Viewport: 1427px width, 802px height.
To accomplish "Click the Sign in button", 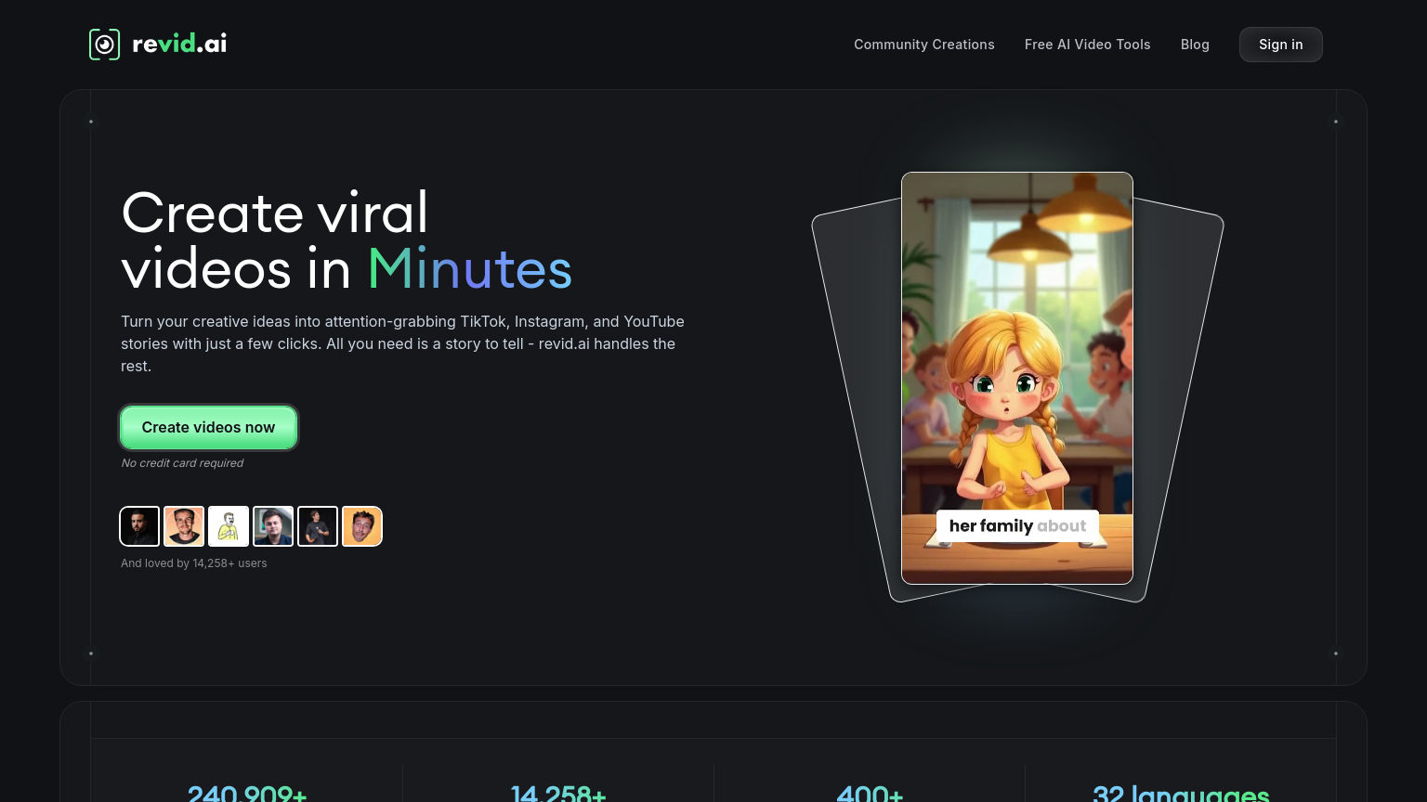I will [x=1280, y=44].
